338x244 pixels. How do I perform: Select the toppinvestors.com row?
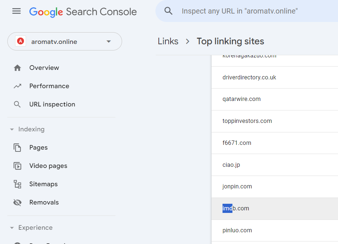click(275, 121)
